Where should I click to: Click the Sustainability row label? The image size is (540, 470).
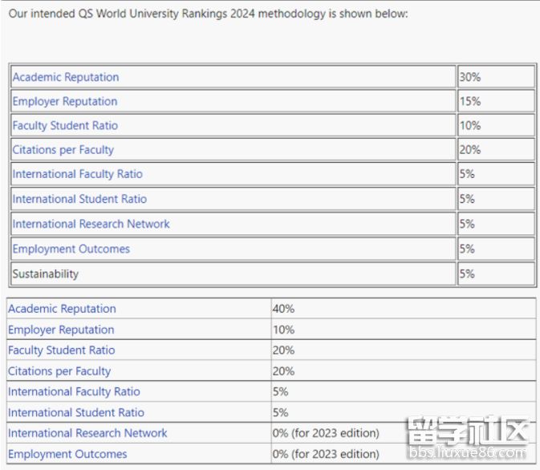(x=46, y=273)
